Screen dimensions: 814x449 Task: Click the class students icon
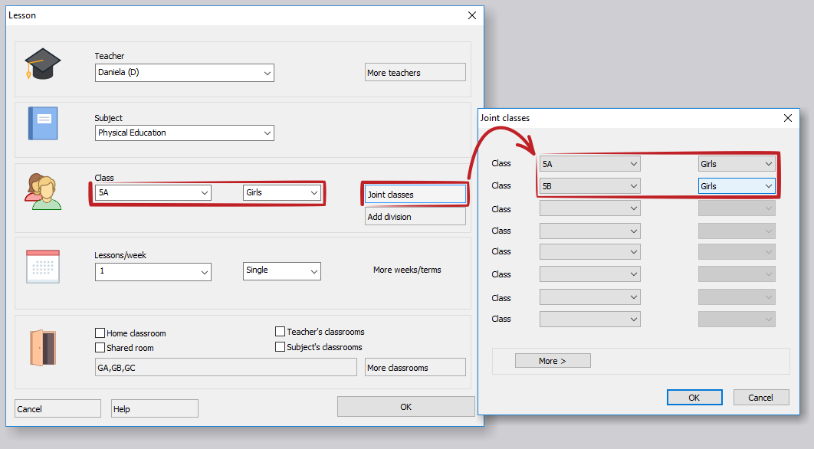[x=42, y=192]
